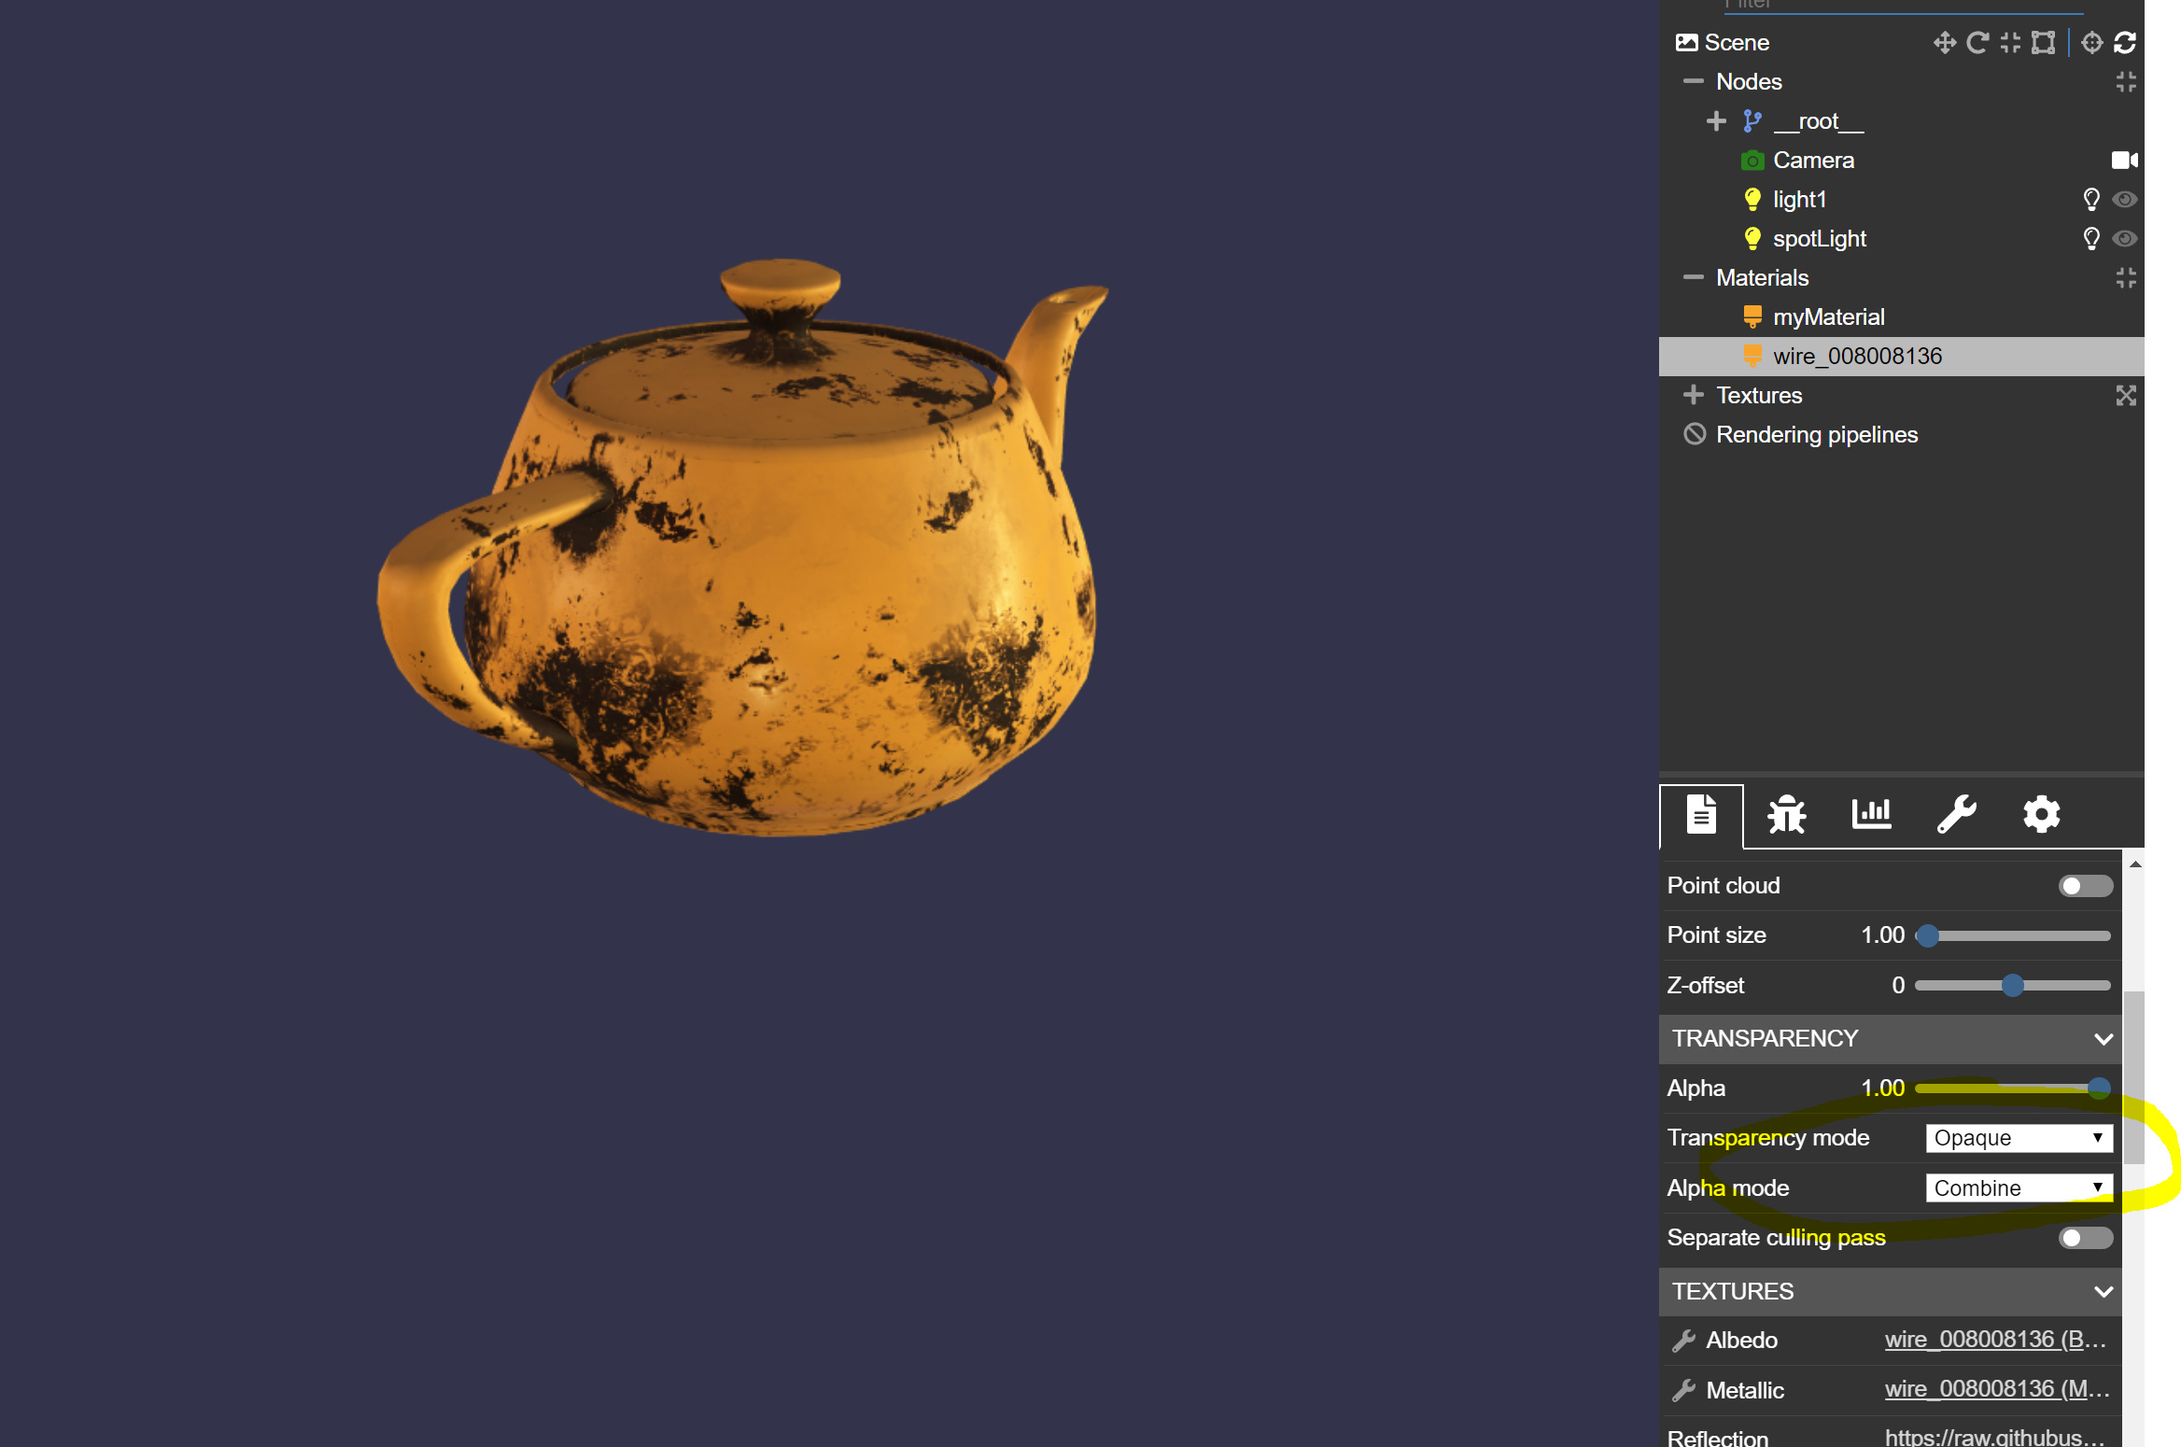Viewport: 2181px width, 1447px height.
Task: Click the picking target crosshair icon
Action: coord(2092,43)
